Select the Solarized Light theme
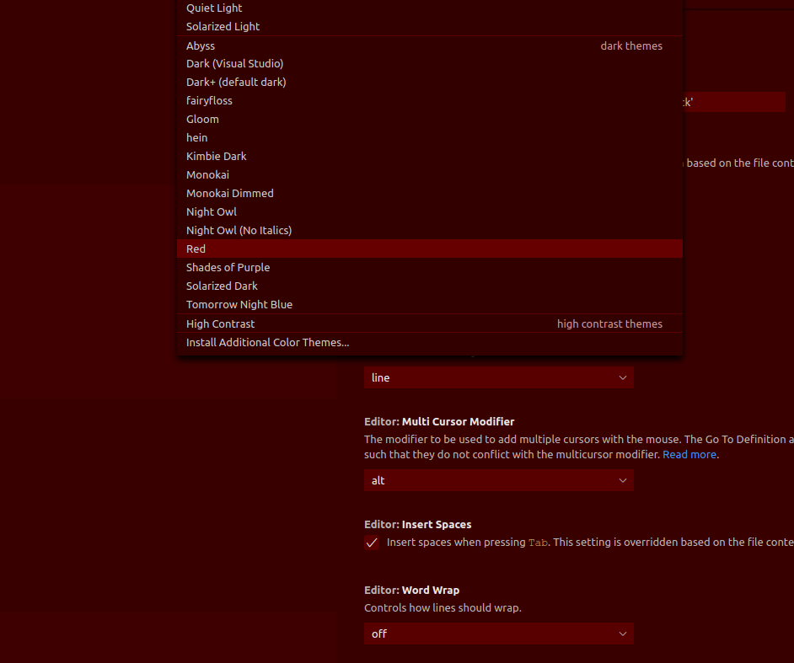This screenshot has height=663, width=794. click(430, 26)
